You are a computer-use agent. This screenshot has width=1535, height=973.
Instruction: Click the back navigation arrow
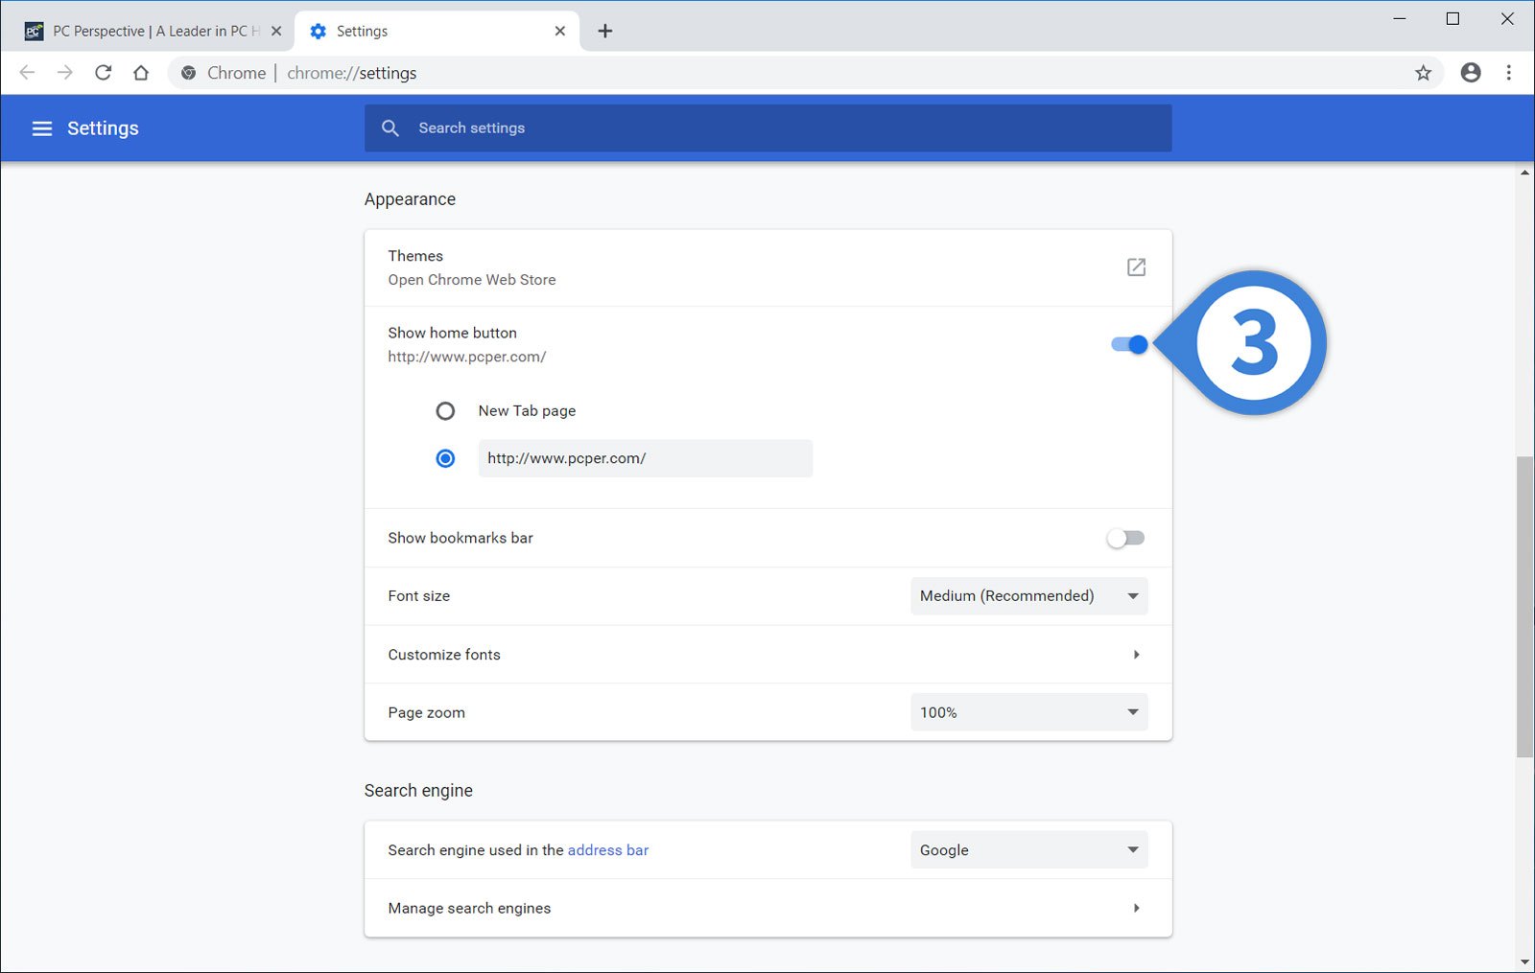coord(26,72)
